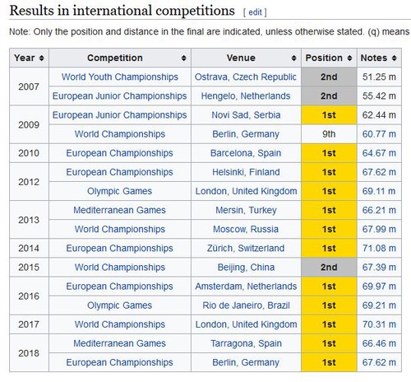This screenshot has height=382, width=411.
Task: Open 71.08 m result link
Action: coord(379,249)
